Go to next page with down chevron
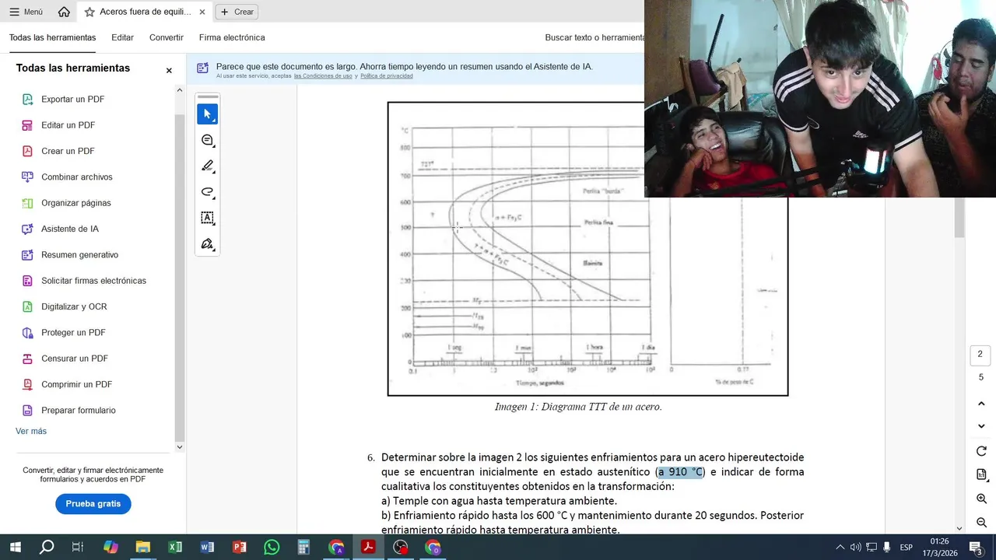996x560 pixels. [981, 426]
